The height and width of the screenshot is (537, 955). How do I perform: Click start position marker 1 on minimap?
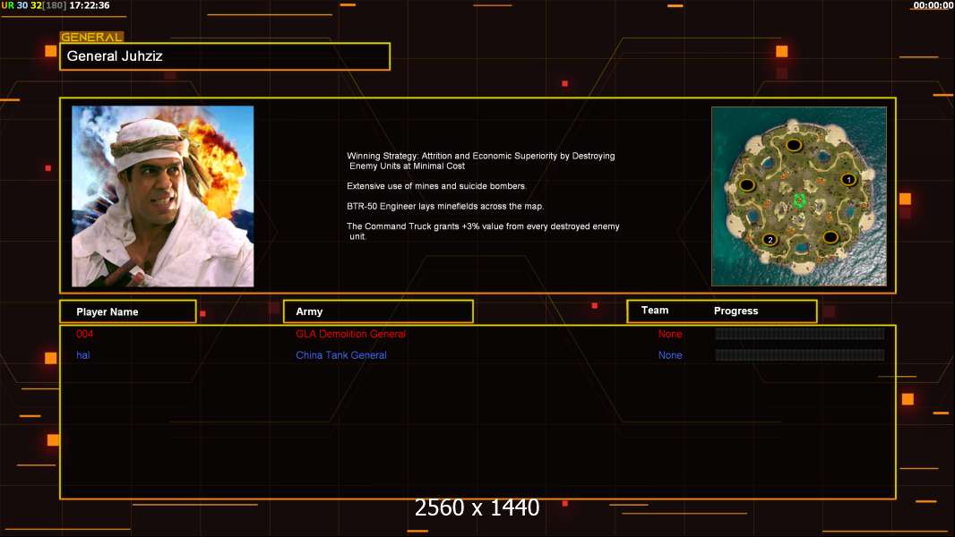coord(848,179)
